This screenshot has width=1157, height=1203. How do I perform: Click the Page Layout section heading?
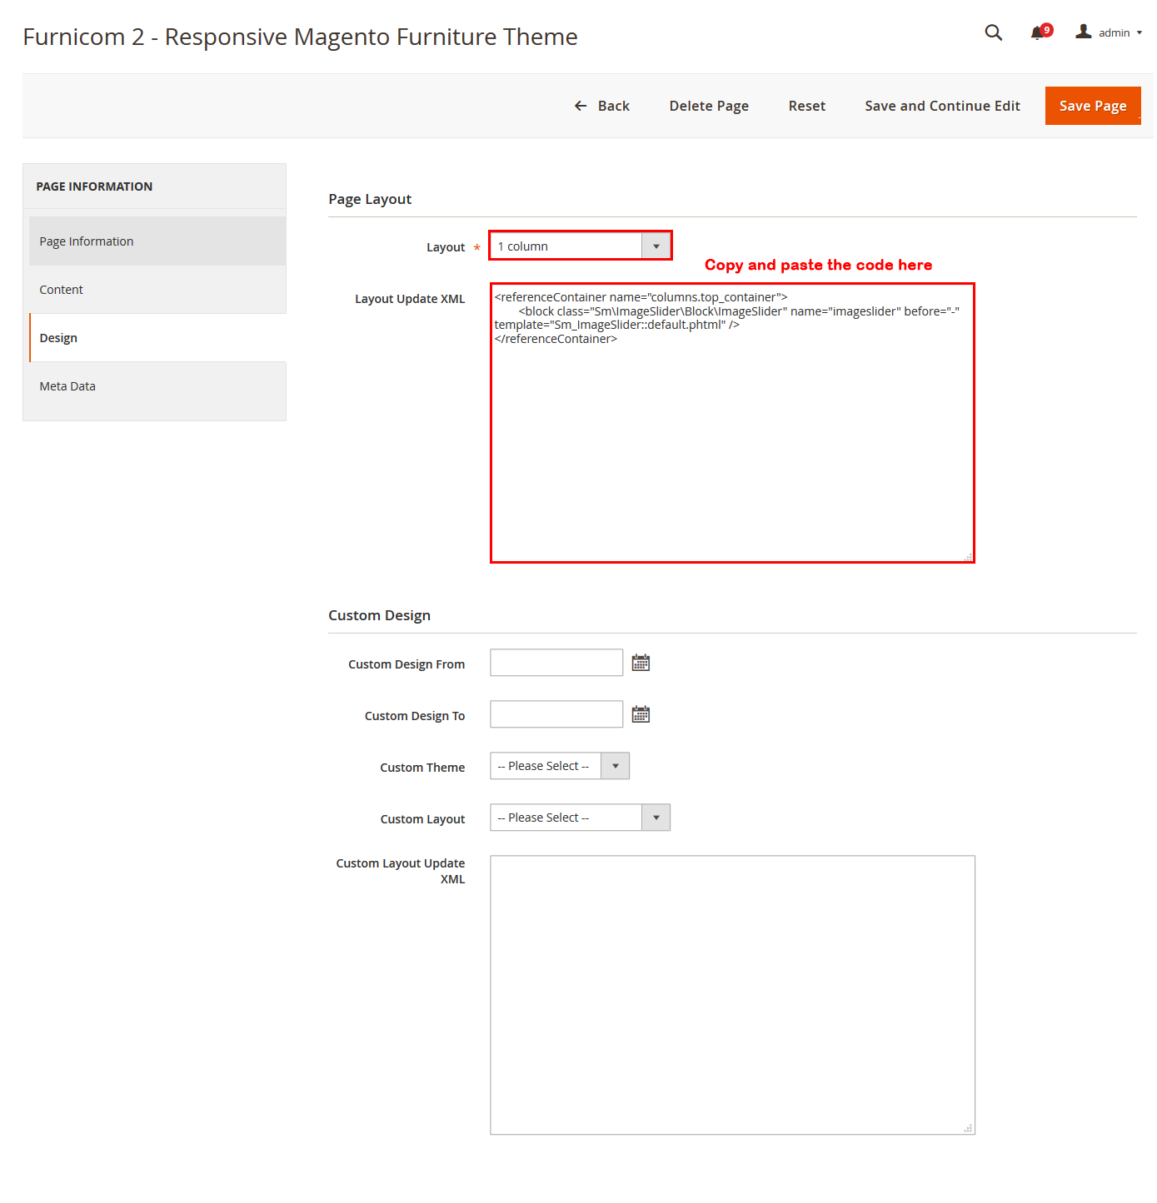tap(370, 199)
